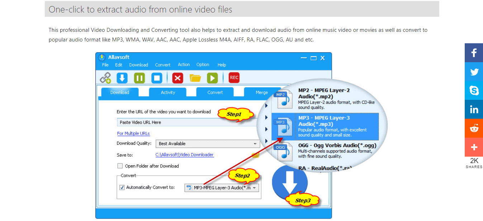The width and height of the screenshot is (483, 221).
Task: Click the 2K shares counter
Action: pos(474,163)
